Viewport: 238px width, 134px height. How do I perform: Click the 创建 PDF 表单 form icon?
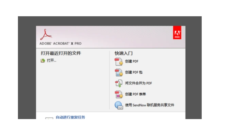pos(119,94)
